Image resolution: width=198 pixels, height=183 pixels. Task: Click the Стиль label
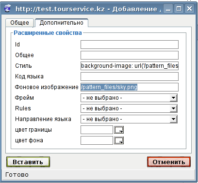tap(23, 66)
